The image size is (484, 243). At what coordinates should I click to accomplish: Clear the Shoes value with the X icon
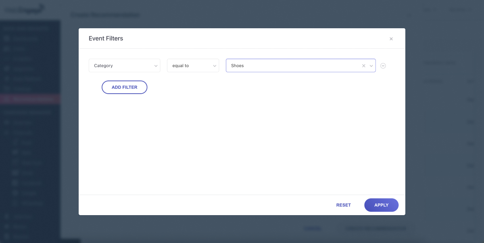coord(363,66)
